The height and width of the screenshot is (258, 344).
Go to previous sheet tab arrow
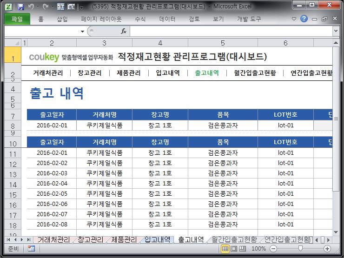pyautogui.click(x=15, y=239)
